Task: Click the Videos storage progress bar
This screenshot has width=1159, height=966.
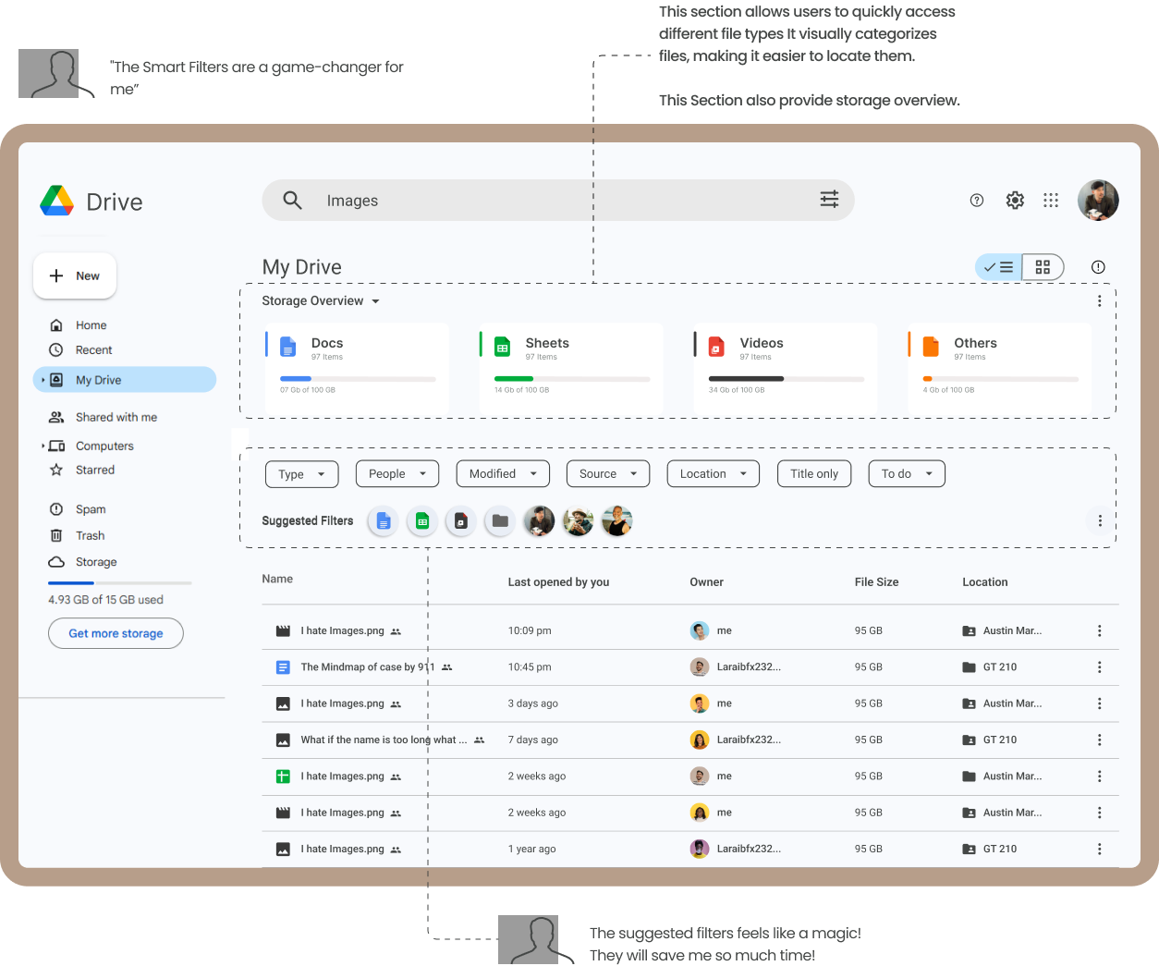Action: pos(787,379)
